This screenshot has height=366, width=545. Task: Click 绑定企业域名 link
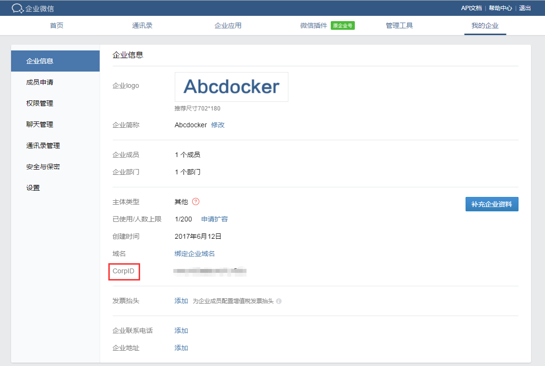coord(195,254)
